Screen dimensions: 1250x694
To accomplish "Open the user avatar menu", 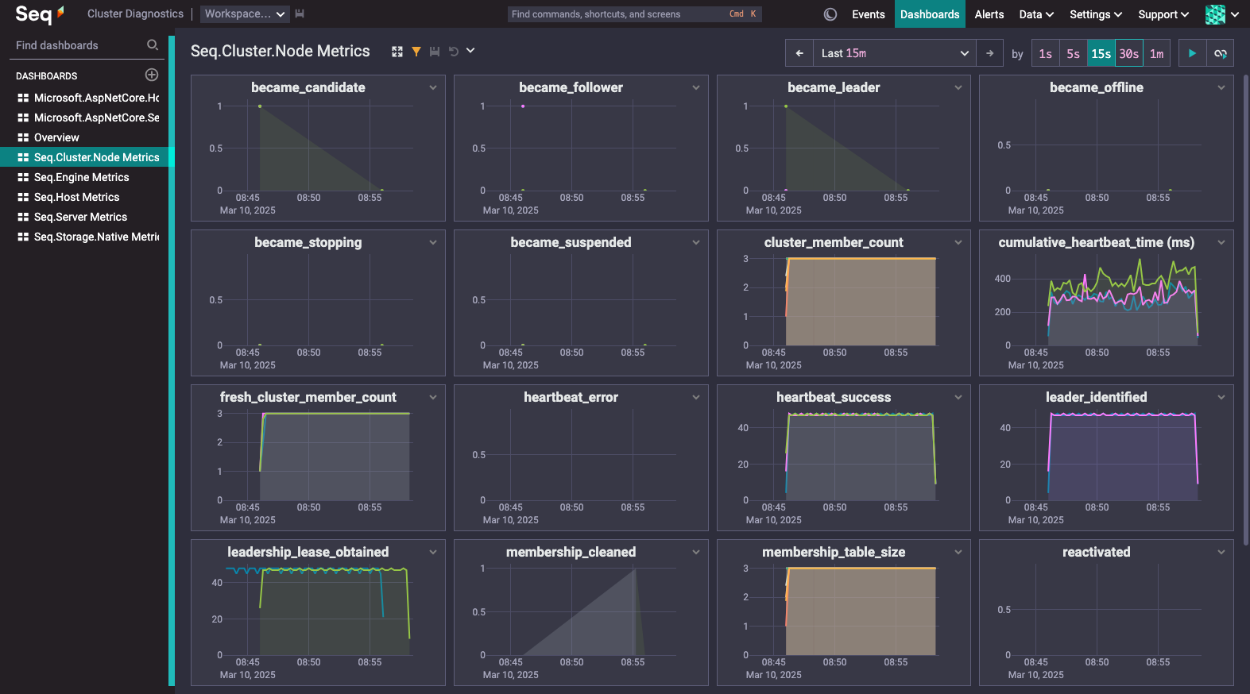I will pyautogui.click(x=1215, y=14).
